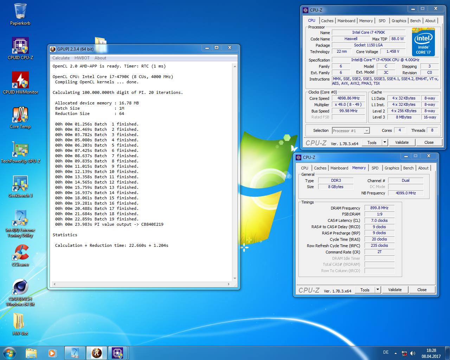The image size is (450, 360).
Task: Click the PI value output line CB840E219
Action: pos(109,224)
